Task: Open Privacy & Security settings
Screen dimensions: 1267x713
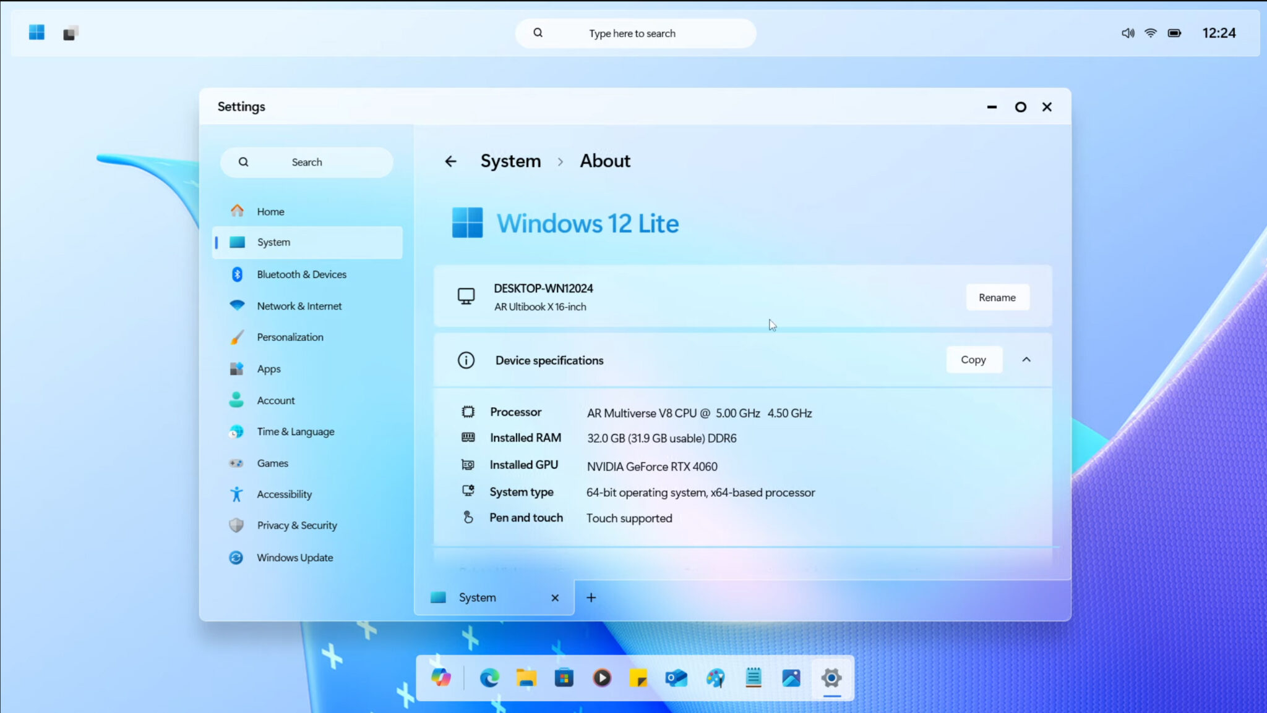Action: (x=296, y=525)
